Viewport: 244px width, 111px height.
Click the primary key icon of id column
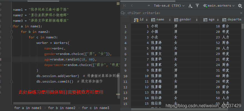(136, 20)
